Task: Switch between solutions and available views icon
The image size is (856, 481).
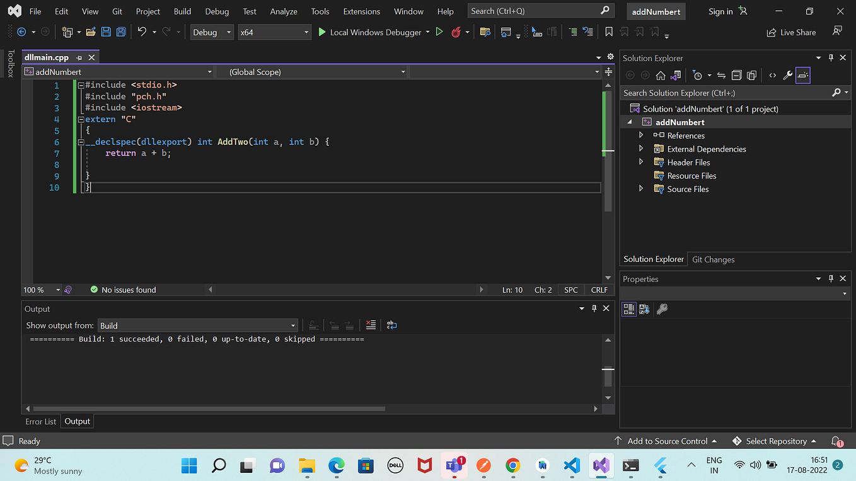Action: click(676, 76)
